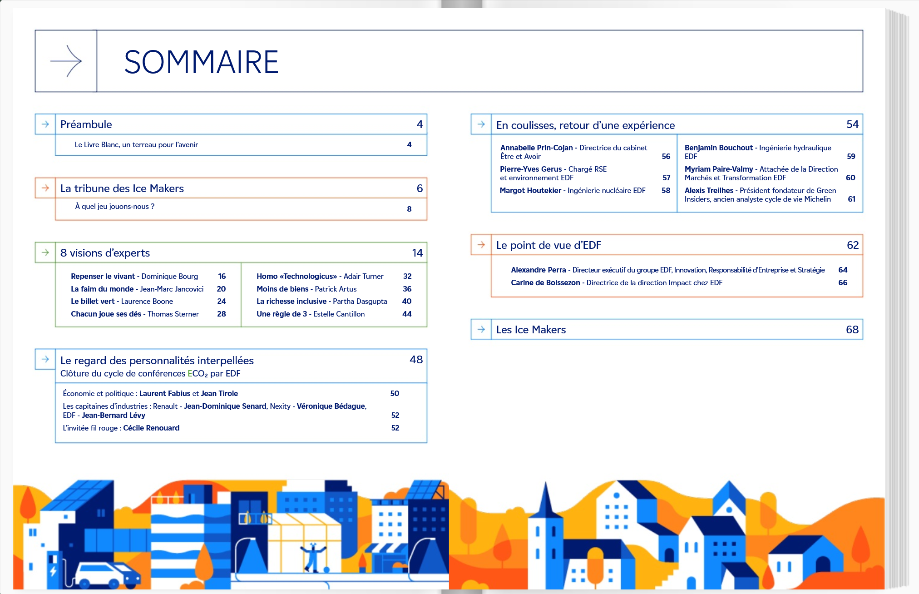Click the arrow icon next to Les Ice Makers
Image resolution: width=919 pixels, height=594 pixels.
click(481, 329)
